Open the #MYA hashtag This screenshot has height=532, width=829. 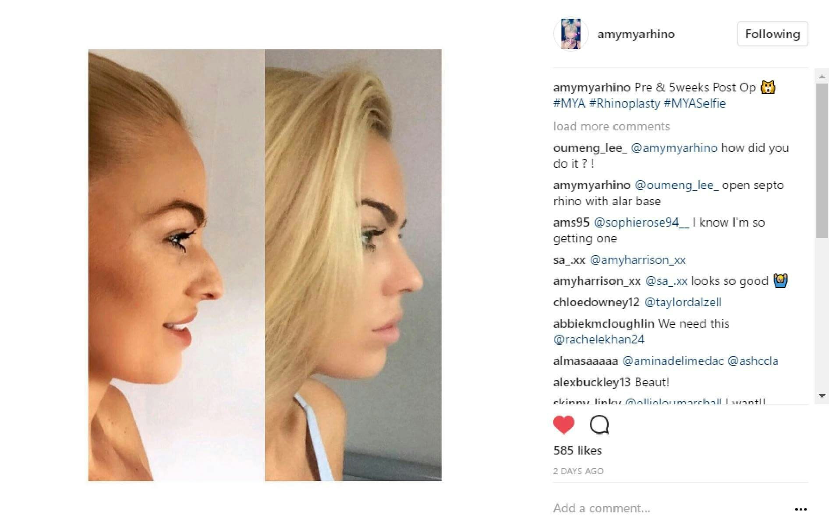(x=569, y=103)
